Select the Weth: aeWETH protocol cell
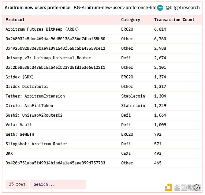 [20, 134]
